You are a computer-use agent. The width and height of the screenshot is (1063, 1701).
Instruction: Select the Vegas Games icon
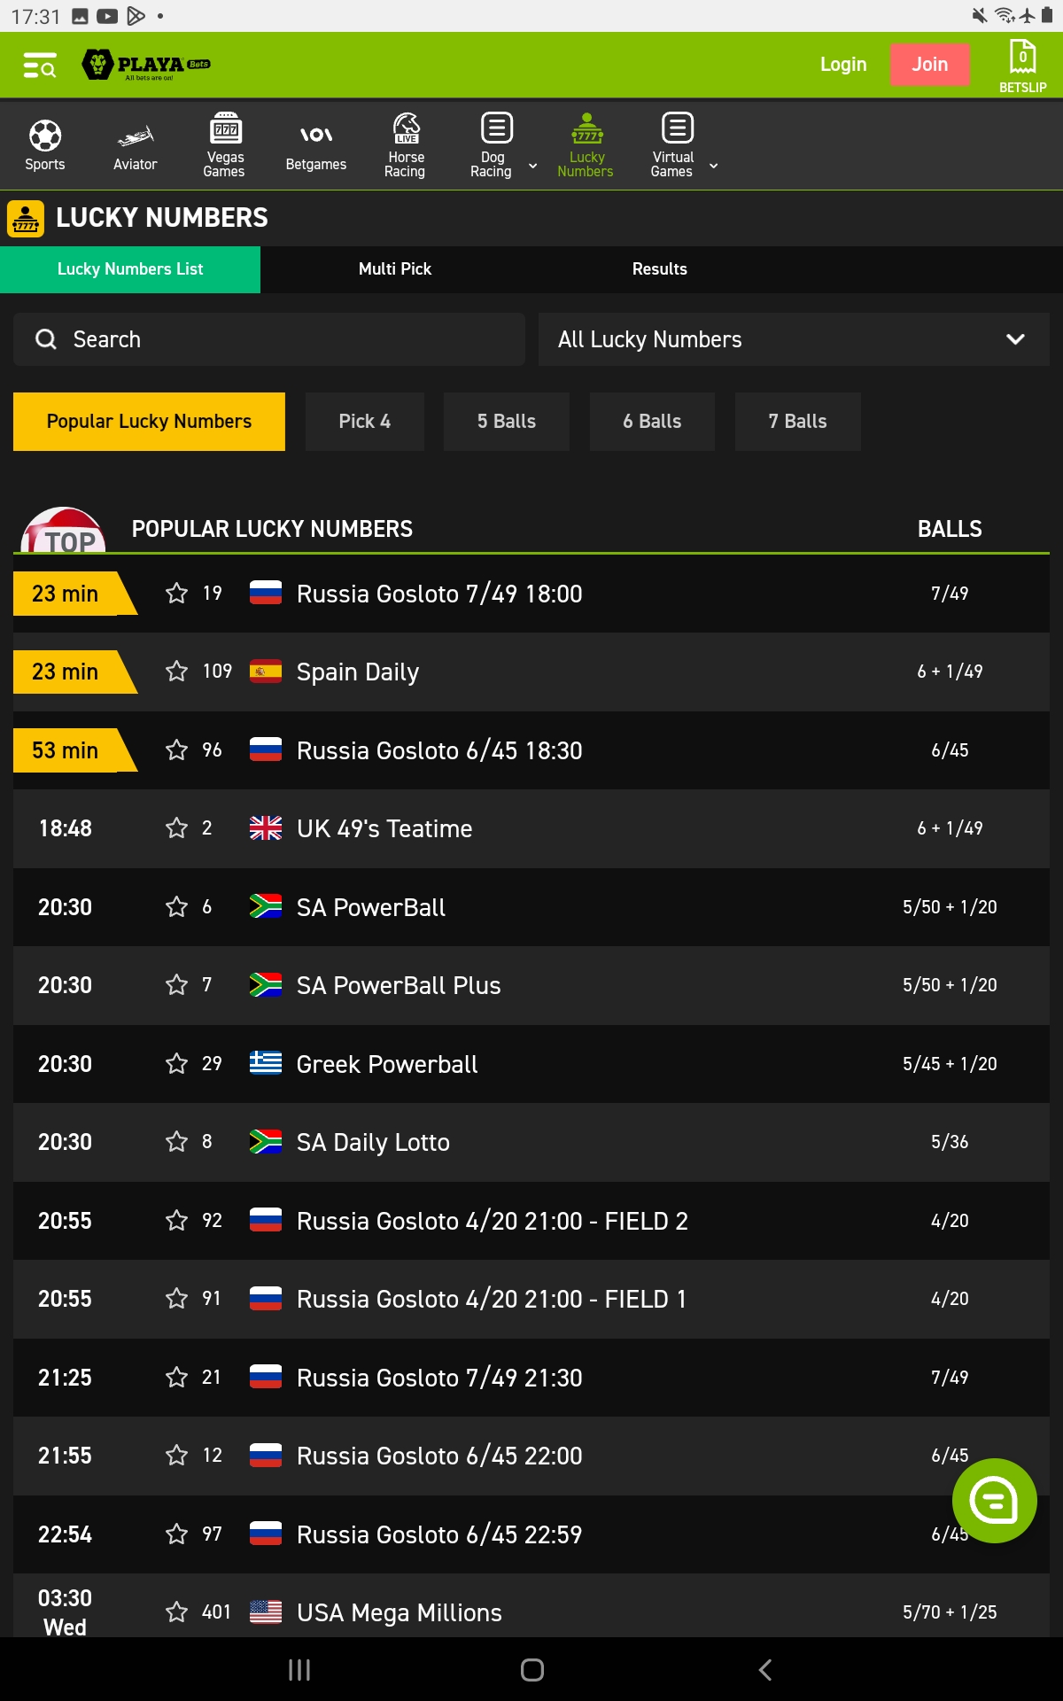click(224, 145)
